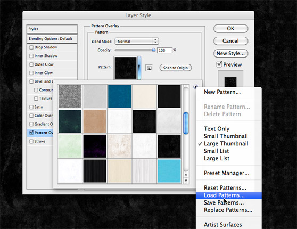Screen dimensions: 297x229
Task: Click the create new preset icon beside pattern
Action: click(149, 68)
